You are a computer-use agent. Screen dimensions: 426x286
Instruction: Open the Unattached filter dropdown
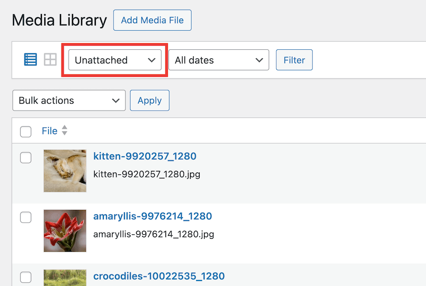[115, 60]
